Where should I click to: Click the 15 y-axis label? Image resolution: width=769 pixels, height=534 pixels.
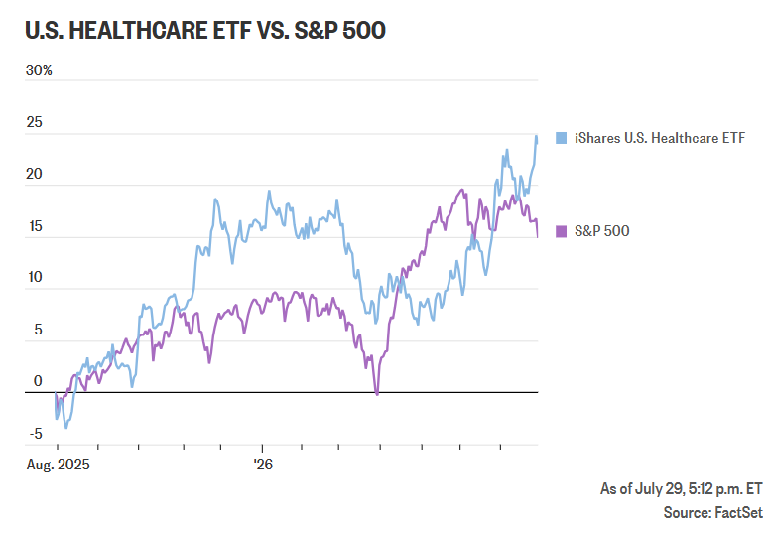[x=35, y=226]
